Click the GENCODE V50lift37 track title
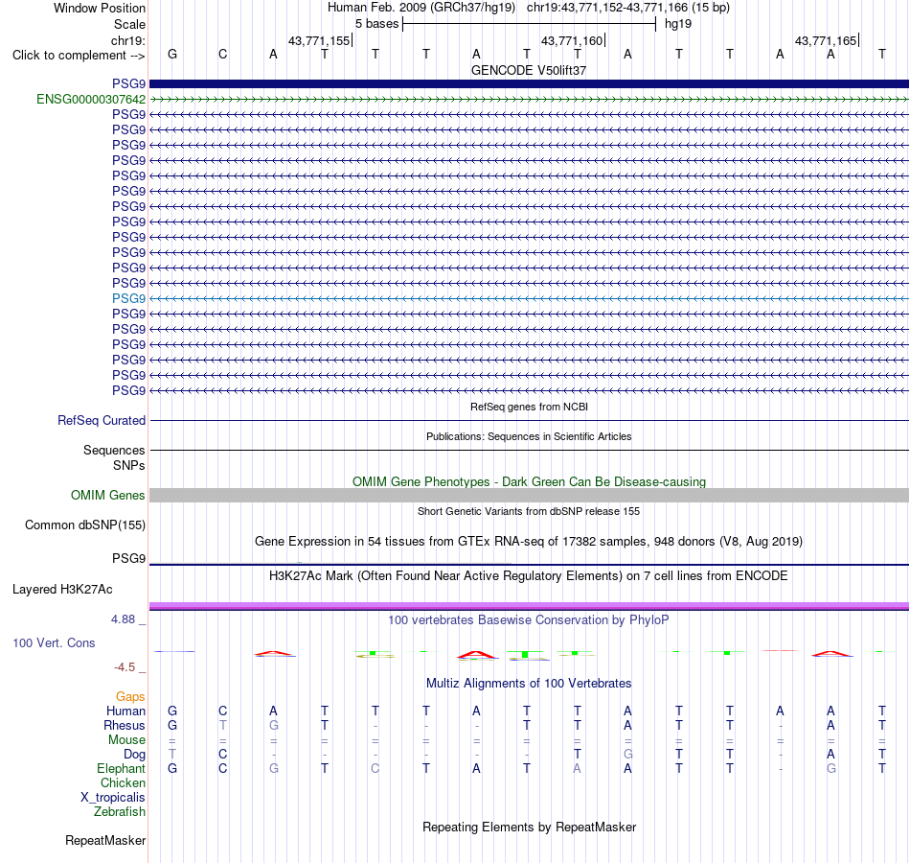 [529, 70]
